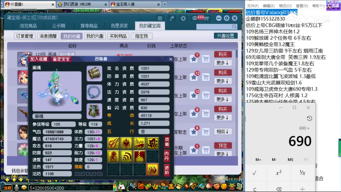
Task: Open 技能 tab in pet panel
Action: [167, 142]
